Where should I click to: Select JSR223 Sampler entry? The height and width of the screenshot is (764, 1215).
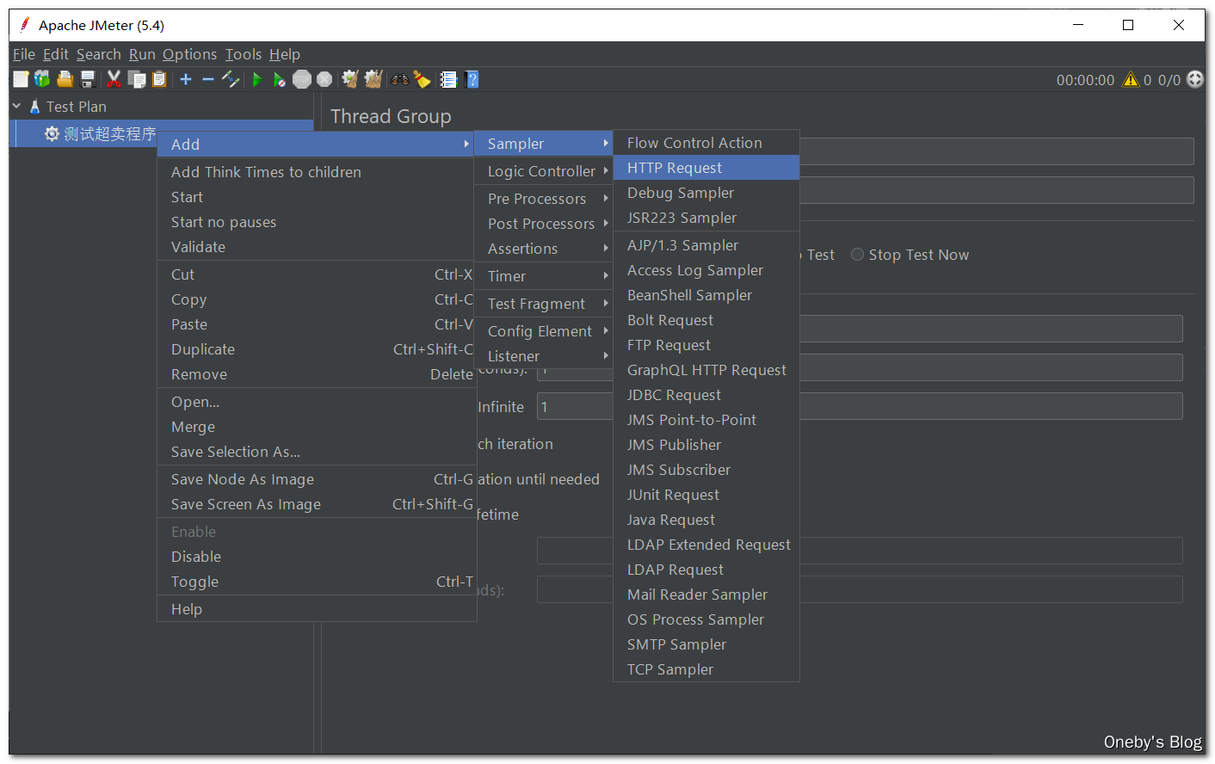click(706, 218)
